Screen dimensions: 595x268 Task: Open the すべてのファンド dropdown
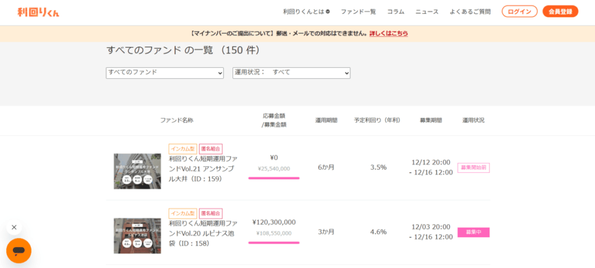pyautogui.click(x=164, y=73)
